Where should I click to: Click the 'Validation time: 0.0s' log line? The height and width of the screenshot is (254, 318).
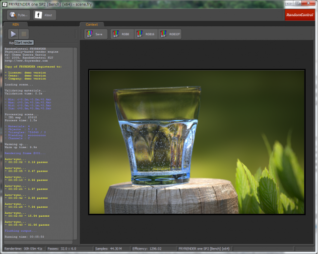pos(23,93)
